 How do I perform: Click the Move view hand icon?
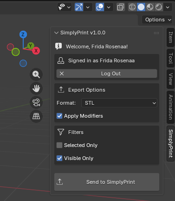point(36,88)
